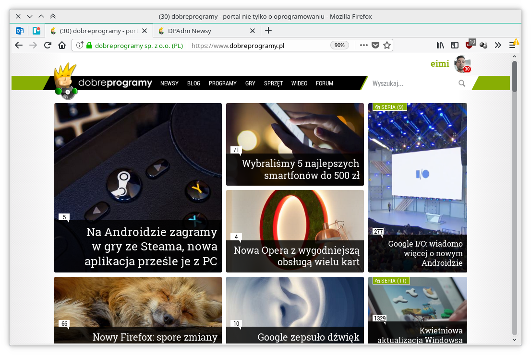Open the uBlock shield extension icon
This screenshot has height=355, width=531.
click(470, 45)
